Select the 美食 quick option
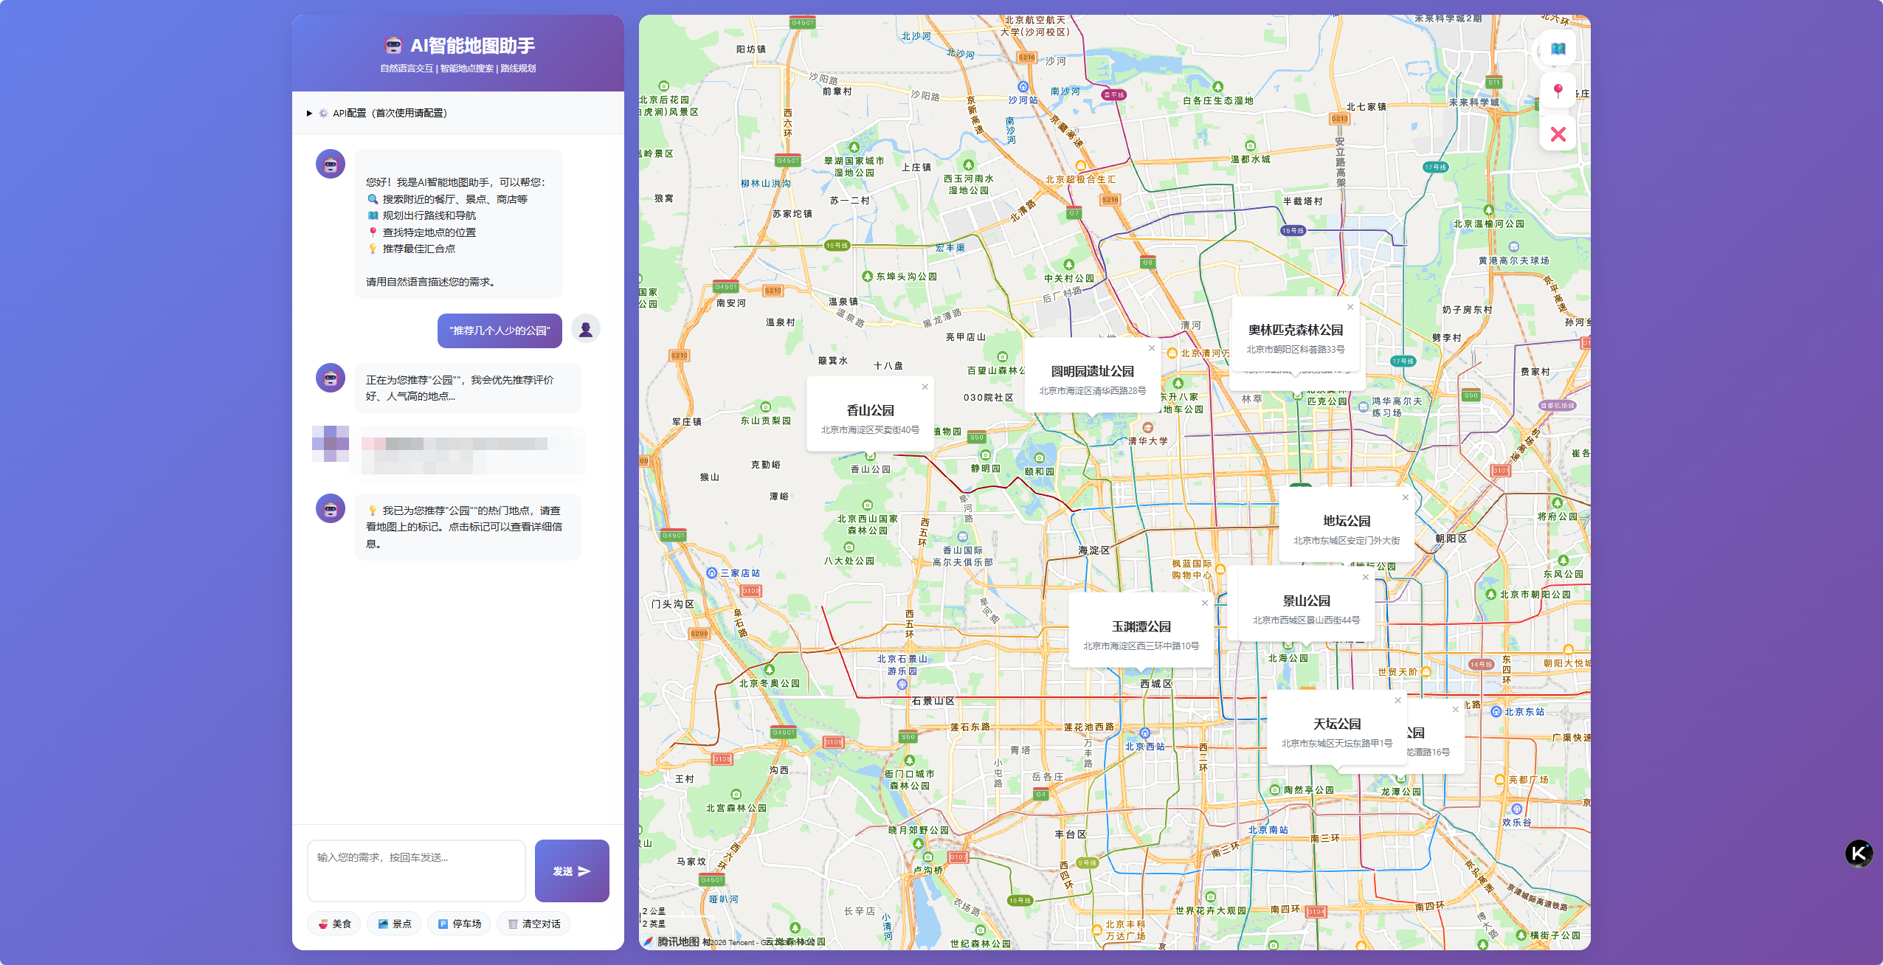Image resolution: width=1883 pixels, height=965 pixels. (334, 924)
